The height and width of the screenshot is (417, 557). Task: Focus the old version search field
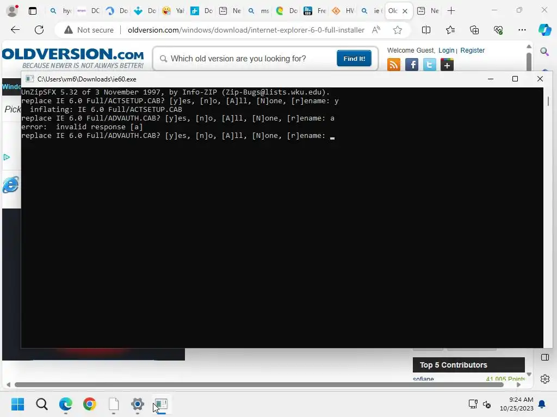[249, 59]
